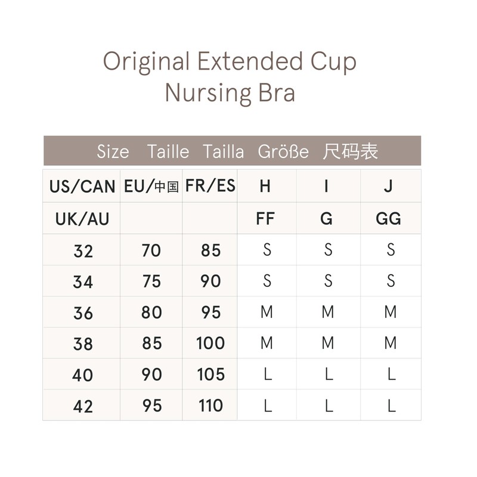Select the EU/中国 column header

tap(151, 187)
